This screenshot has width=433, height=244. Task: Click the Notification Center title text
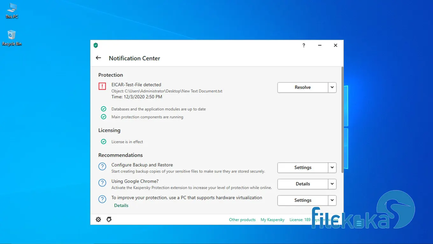click(x=134, y=58)
